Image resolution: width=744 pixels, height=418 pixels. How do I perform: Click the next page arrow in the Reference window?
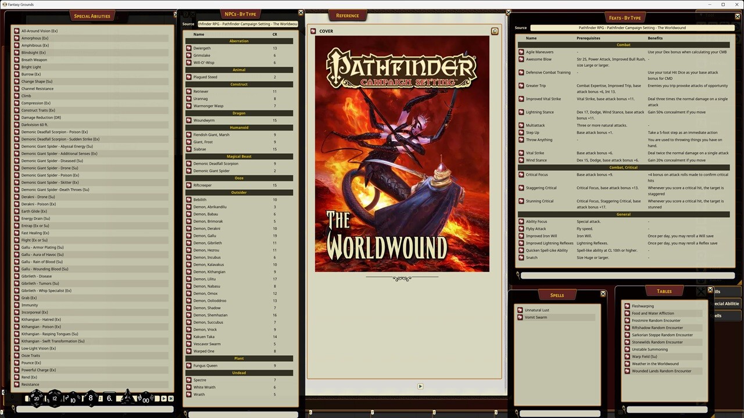(420, 385)
